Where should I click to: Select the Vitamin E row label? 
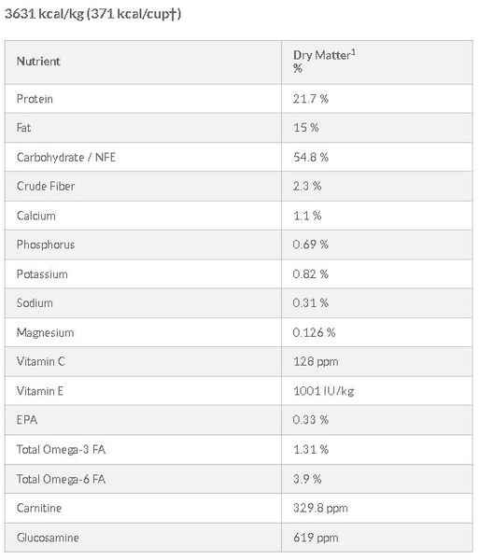tap(40, 391)
